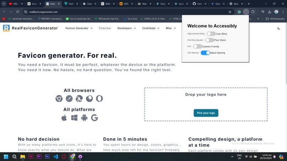Open Visual Studio Code from taskbar
This screenshot has width=287, height=161.
click(x=56, y=157)
